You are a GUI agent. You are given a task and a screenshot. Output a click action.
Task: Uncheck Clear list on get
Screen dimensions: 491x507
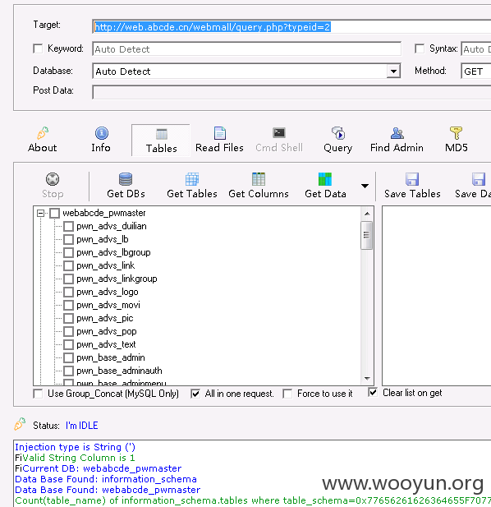373,393
